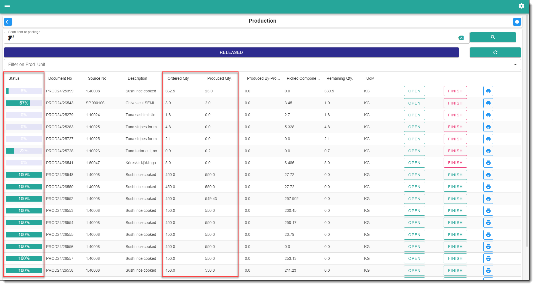Open order PROD24/26541 with OPEN button

click(414, 163)
